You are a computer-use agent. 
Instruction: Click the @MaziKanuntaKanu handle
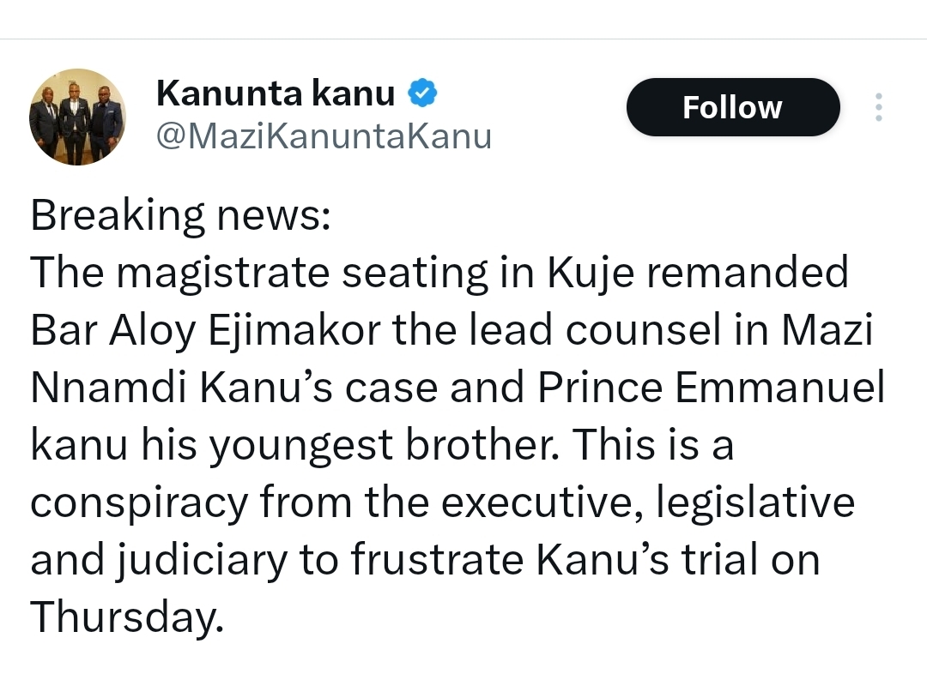[x=324, y=135]
